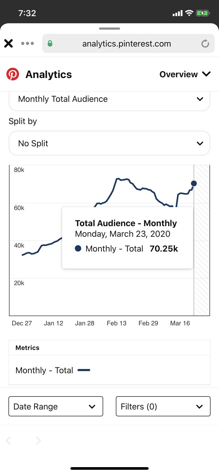Screen dimensions: 219x474
Task: Tap the Wi-Fi status icon
Action: point(189,13)
